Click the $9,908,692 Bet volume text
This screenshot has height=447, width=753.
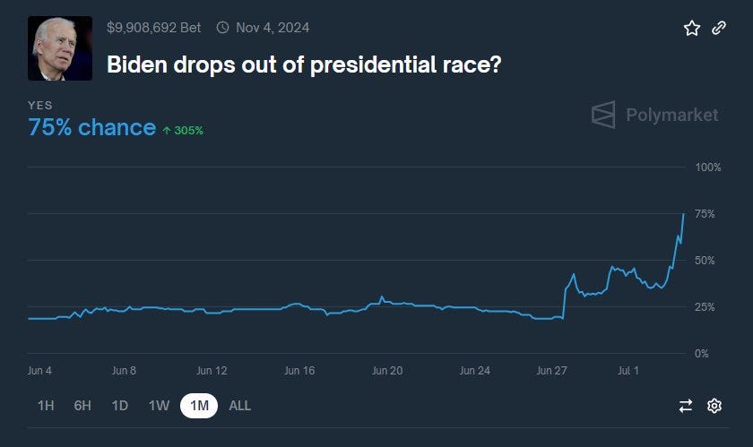tap(153, 28)
